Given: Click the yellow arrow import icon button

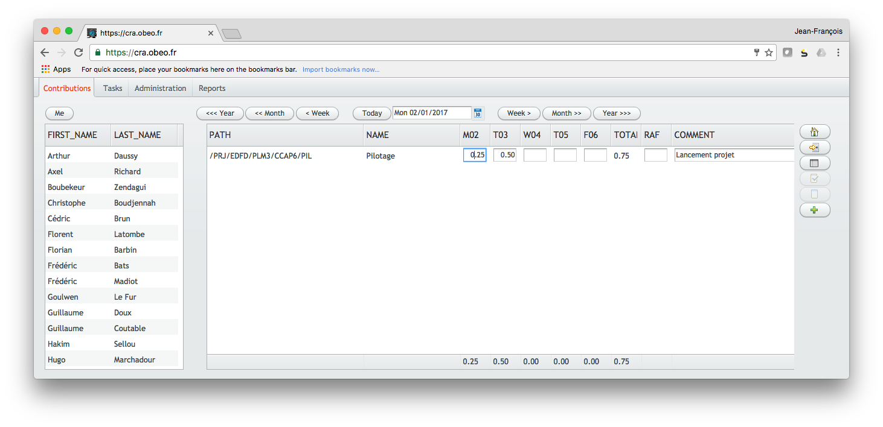Looking at the screenshot, I should point(815,147).
